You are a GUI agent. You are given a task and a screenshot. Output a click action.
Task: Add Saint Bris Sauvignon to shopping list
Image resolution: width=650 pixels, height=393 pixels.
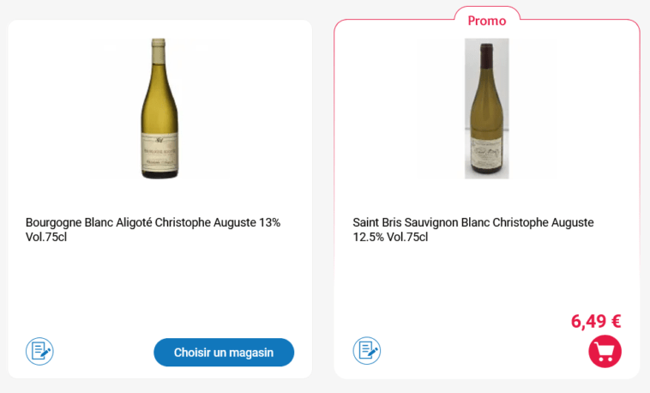(367, 351)
